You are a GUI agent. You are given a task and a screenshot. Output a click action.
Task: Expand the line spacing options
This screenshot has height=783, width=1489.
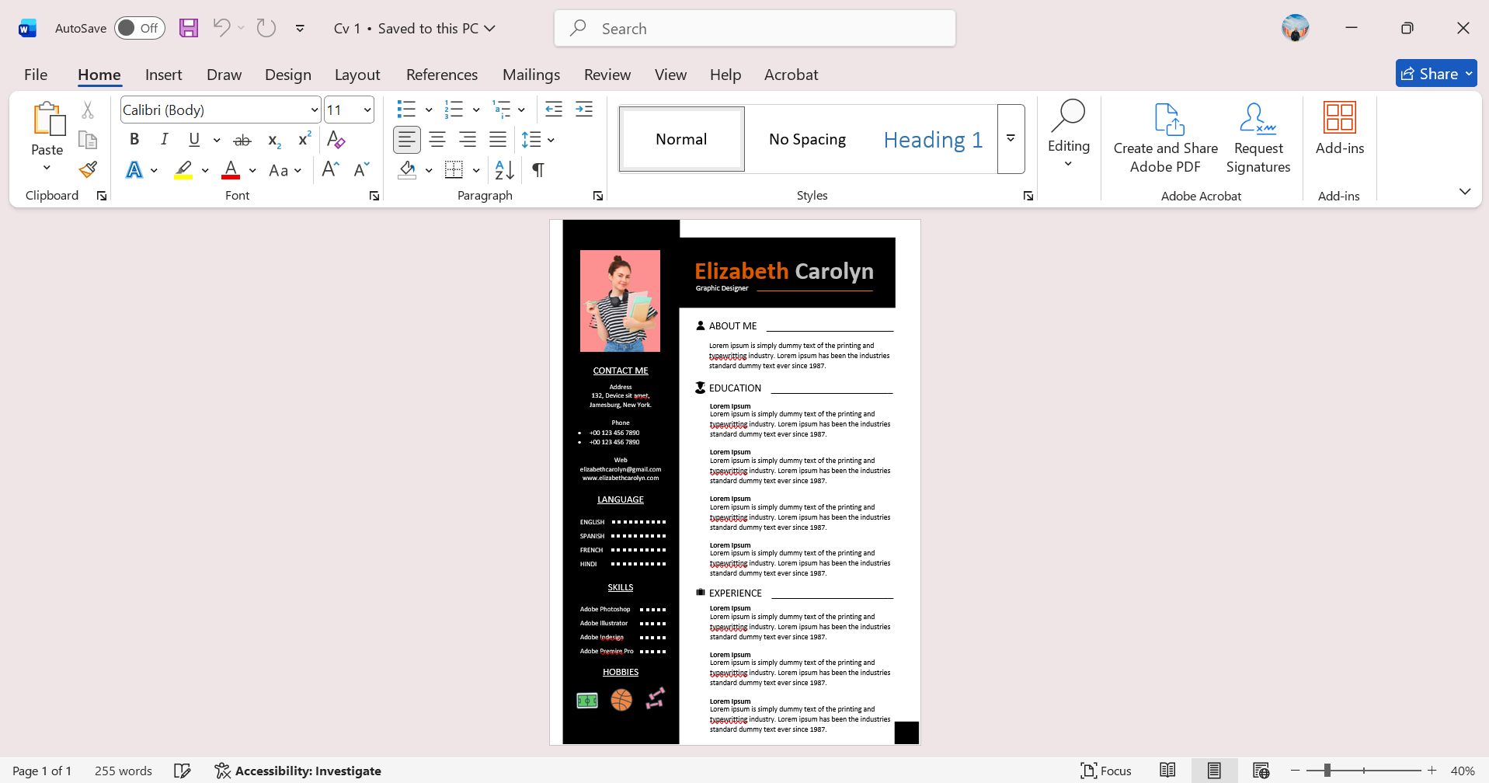coord(552,140)
